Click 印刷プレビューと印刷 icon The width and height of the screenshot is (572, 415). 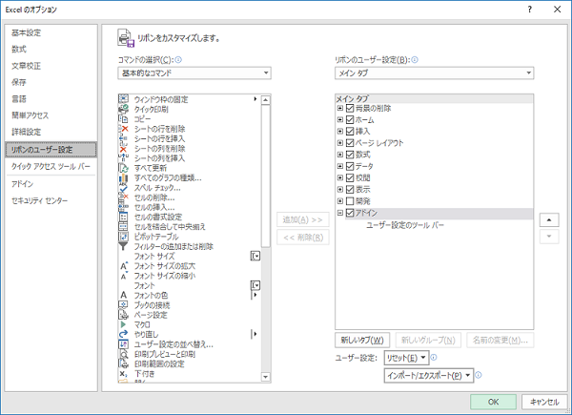[x=124, y=354]
